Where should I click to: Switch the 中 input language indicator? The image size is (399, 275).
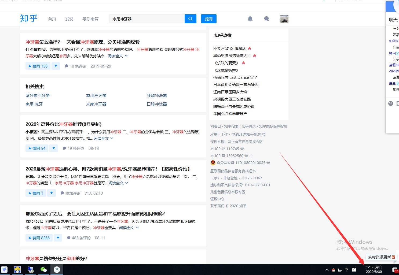tap(346, 270)
